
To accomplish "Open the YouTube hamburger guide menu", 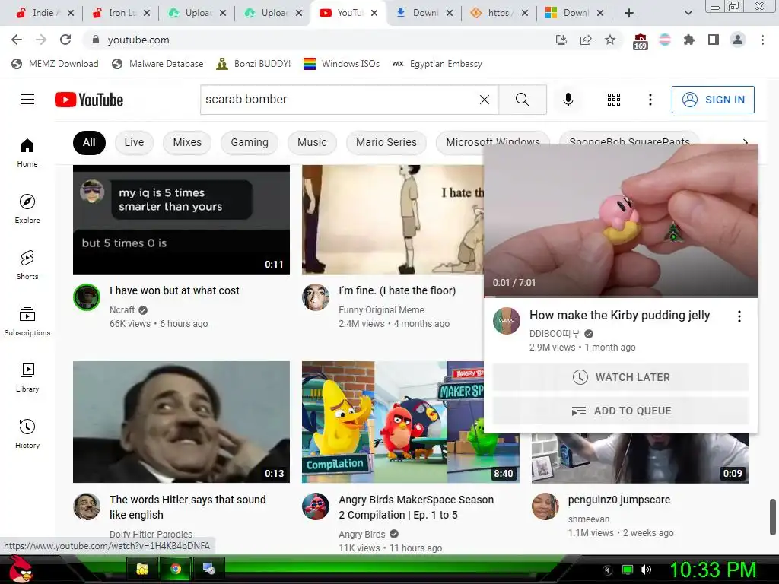I will click(x=27, y=100).
